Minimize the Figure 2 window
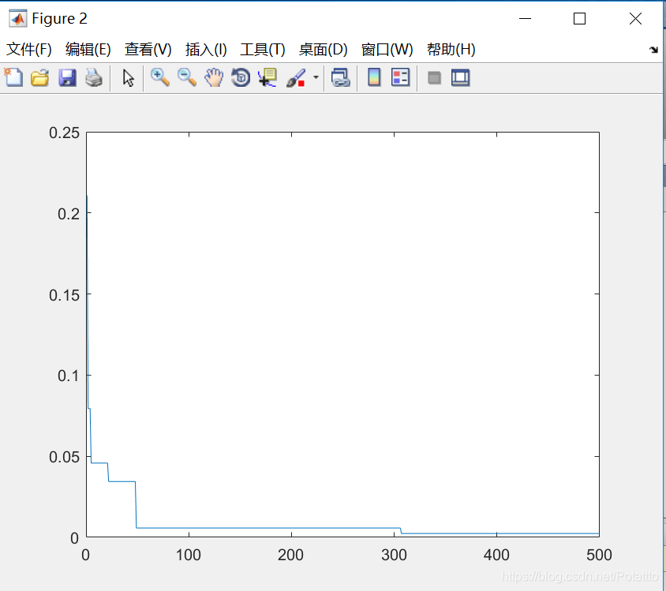 (525, 19)
